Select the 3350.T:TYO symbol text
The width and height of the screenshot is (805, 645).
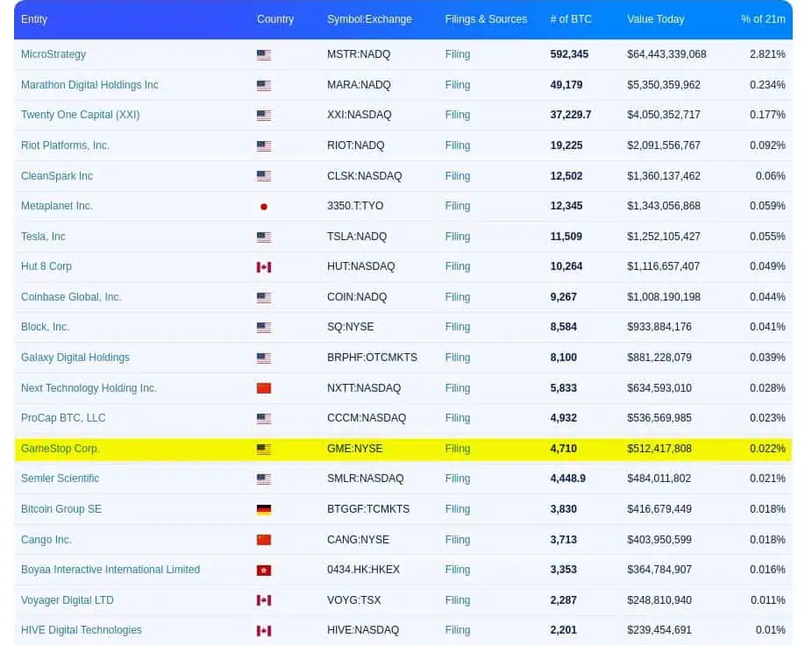355,206
